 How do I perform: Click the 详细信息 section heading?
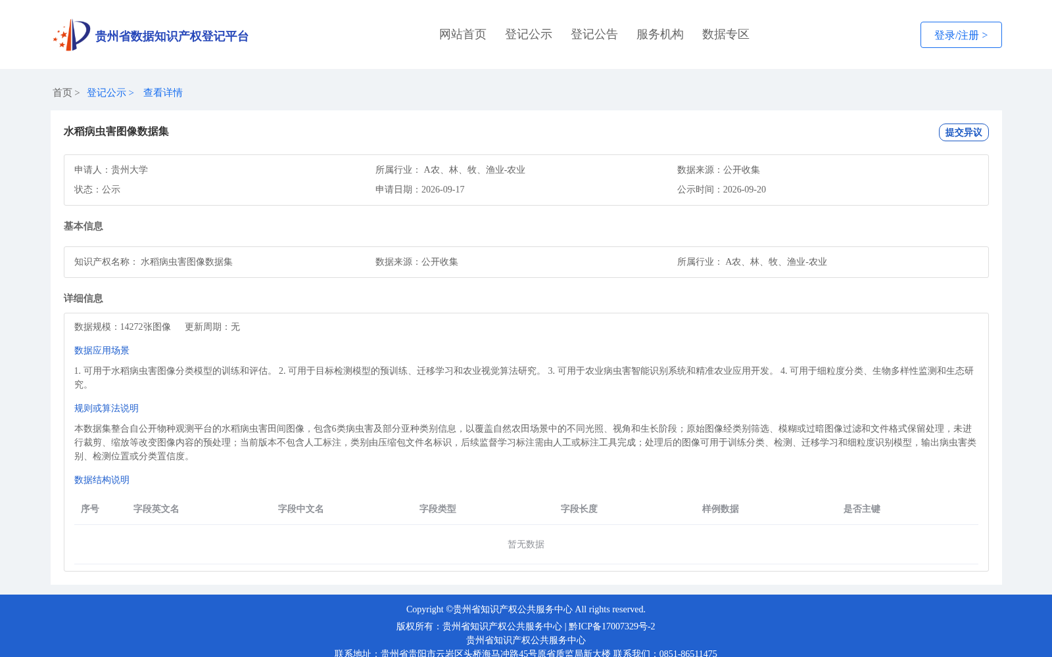point(84,299)
